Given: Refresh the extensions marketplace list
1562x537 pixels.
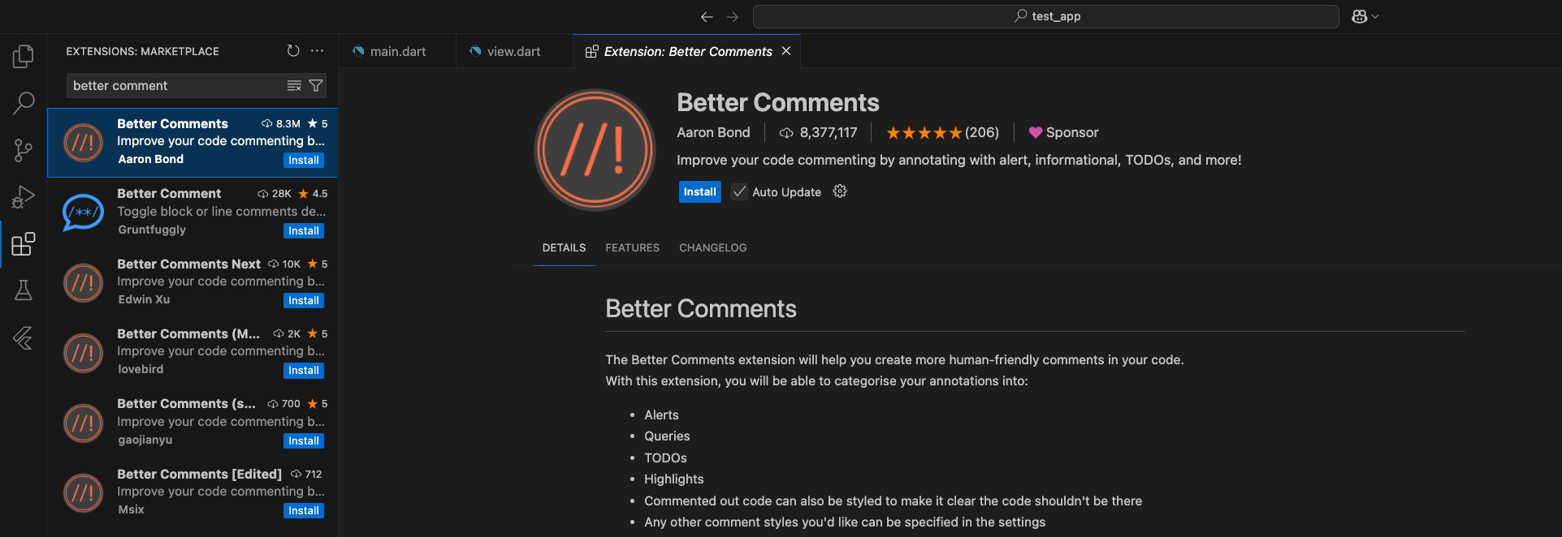Looking at the screenshot, I should [x=293, y=50].
